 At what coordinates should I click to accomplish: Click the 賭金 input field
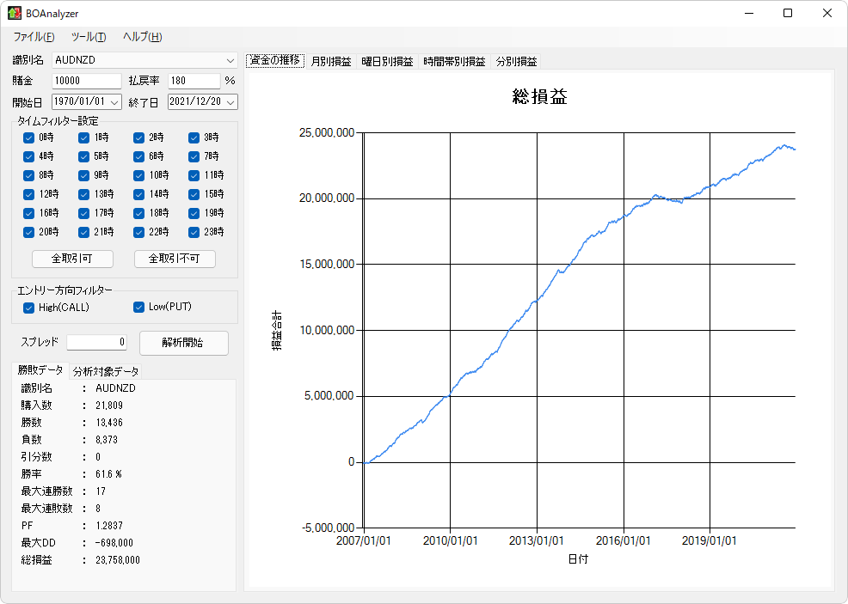tap(87, 81)
